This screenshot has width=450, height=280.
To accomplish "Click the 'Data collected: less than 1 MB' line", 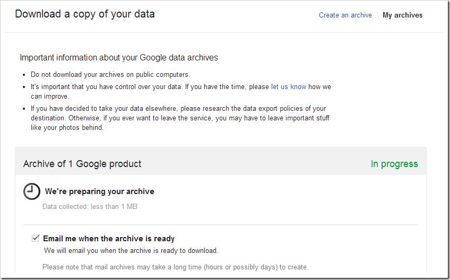I will [90, 207].
